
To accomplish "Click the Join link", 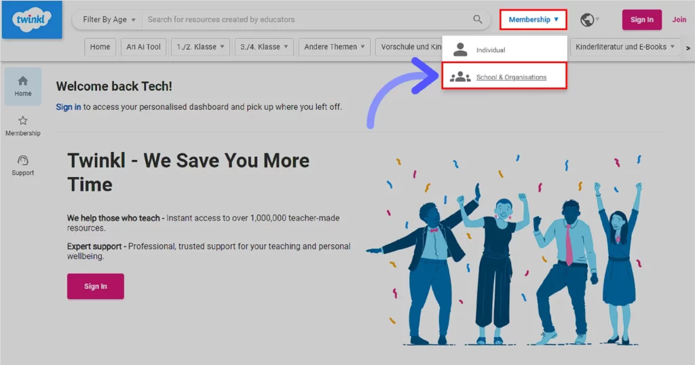I will tap(679, 20).
